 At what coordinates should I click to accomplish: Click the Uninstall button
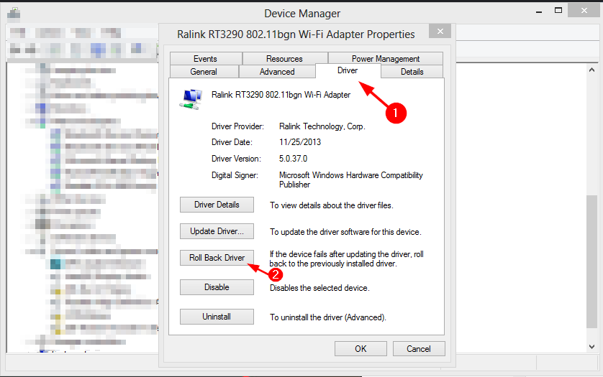[217, 317]
